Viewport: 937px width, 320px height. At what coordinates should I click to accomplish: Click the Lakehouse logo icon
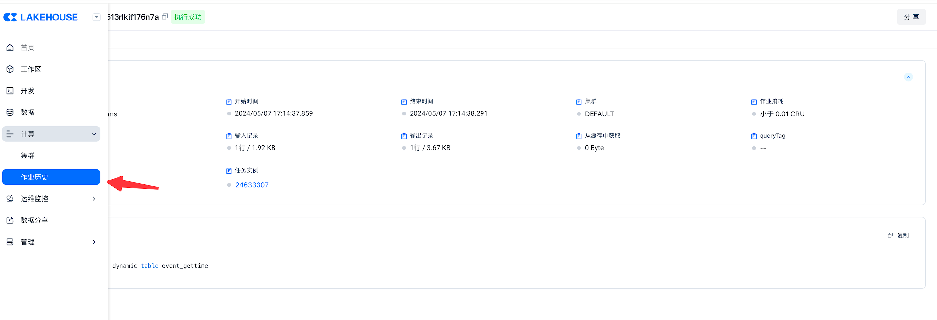coord(10,17)
